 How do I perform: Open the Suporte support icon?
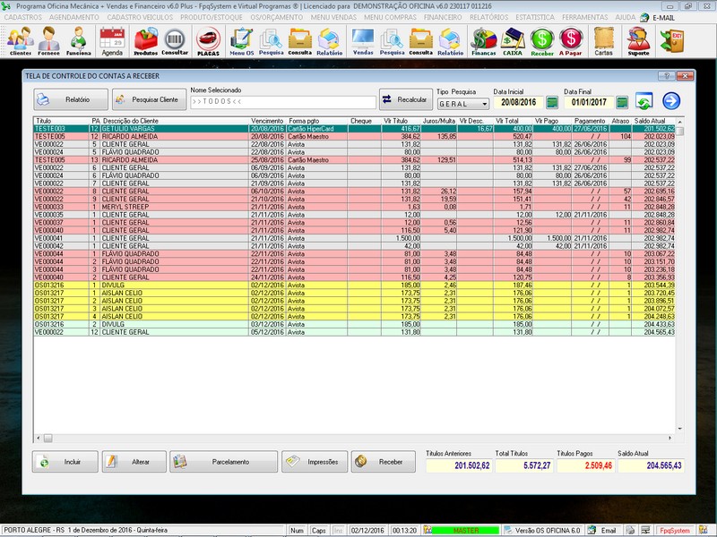638,41
